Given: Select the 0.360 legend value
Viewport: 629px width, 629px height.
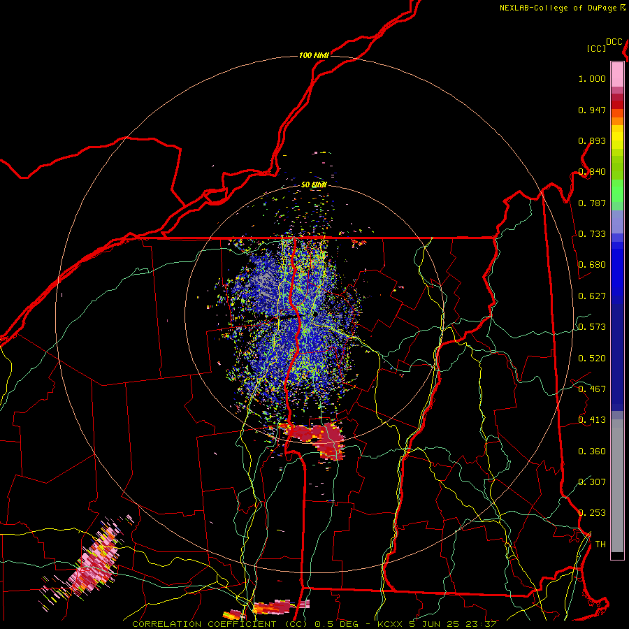Looking at the screenshot, I should [x=592, y=451].
